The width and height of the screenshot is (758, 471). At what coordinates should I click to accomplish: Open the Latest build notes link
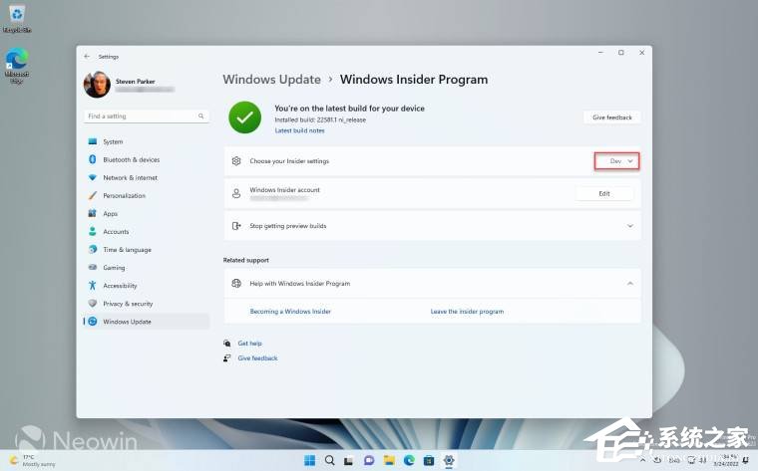point(300,130)
